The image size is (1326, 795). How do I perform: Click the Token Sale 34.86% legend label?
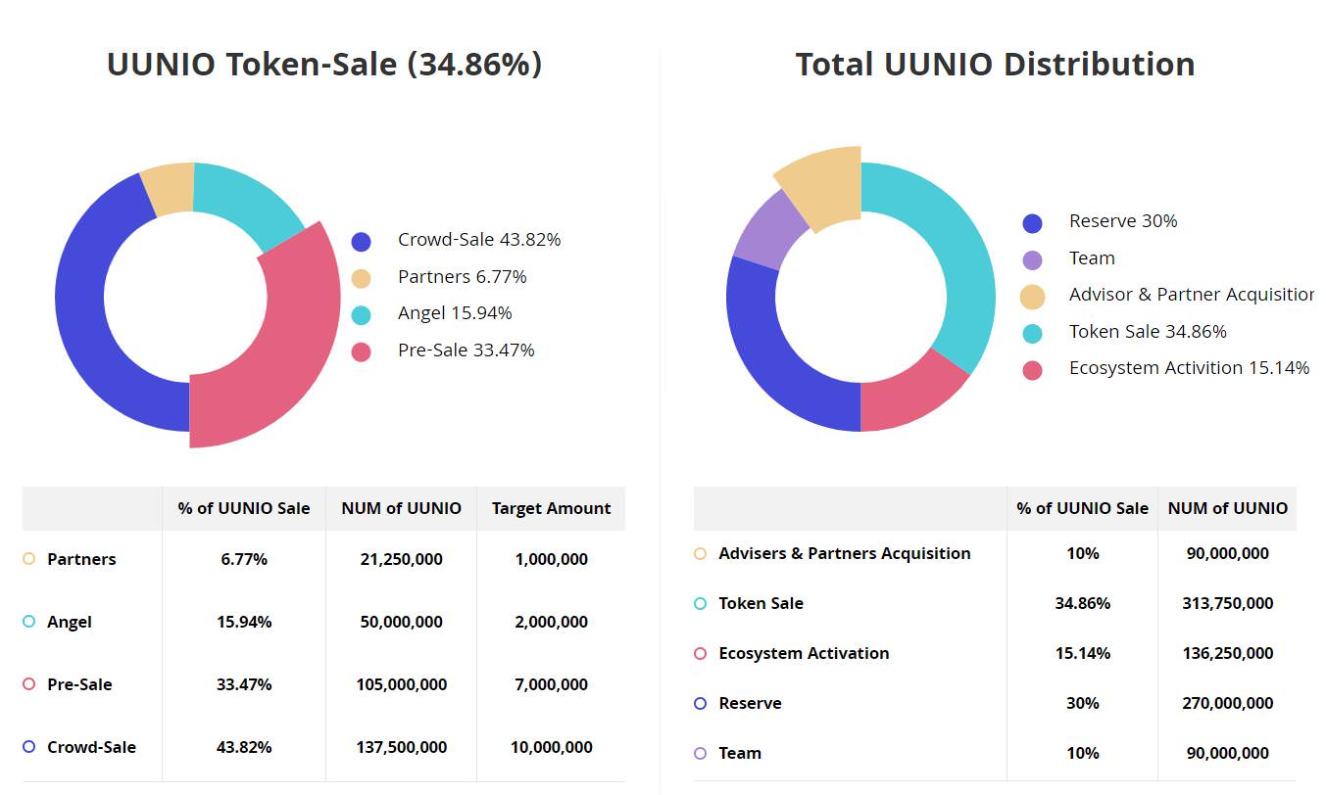1148,332
